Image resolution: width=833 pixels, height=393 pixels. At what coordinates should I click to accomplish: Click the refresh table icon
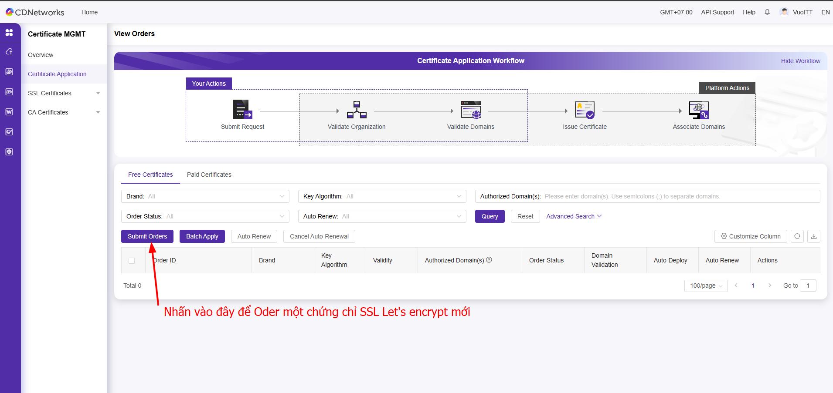[797, 236]
